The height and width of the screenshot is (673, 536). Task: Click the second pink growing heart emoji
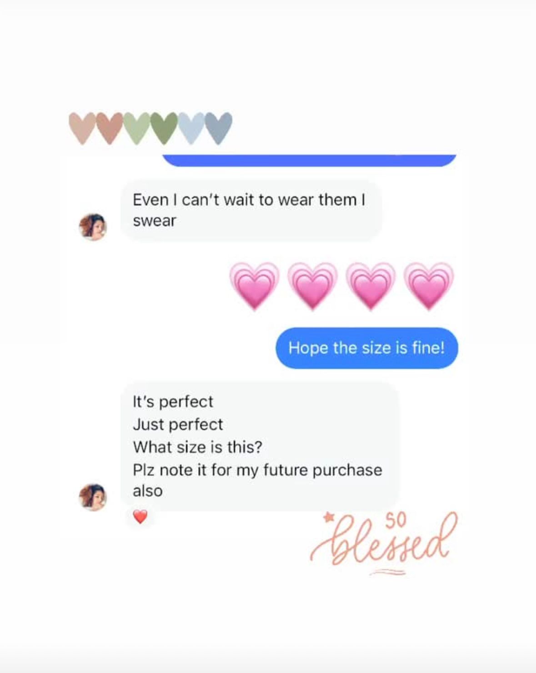coord(312,286)
